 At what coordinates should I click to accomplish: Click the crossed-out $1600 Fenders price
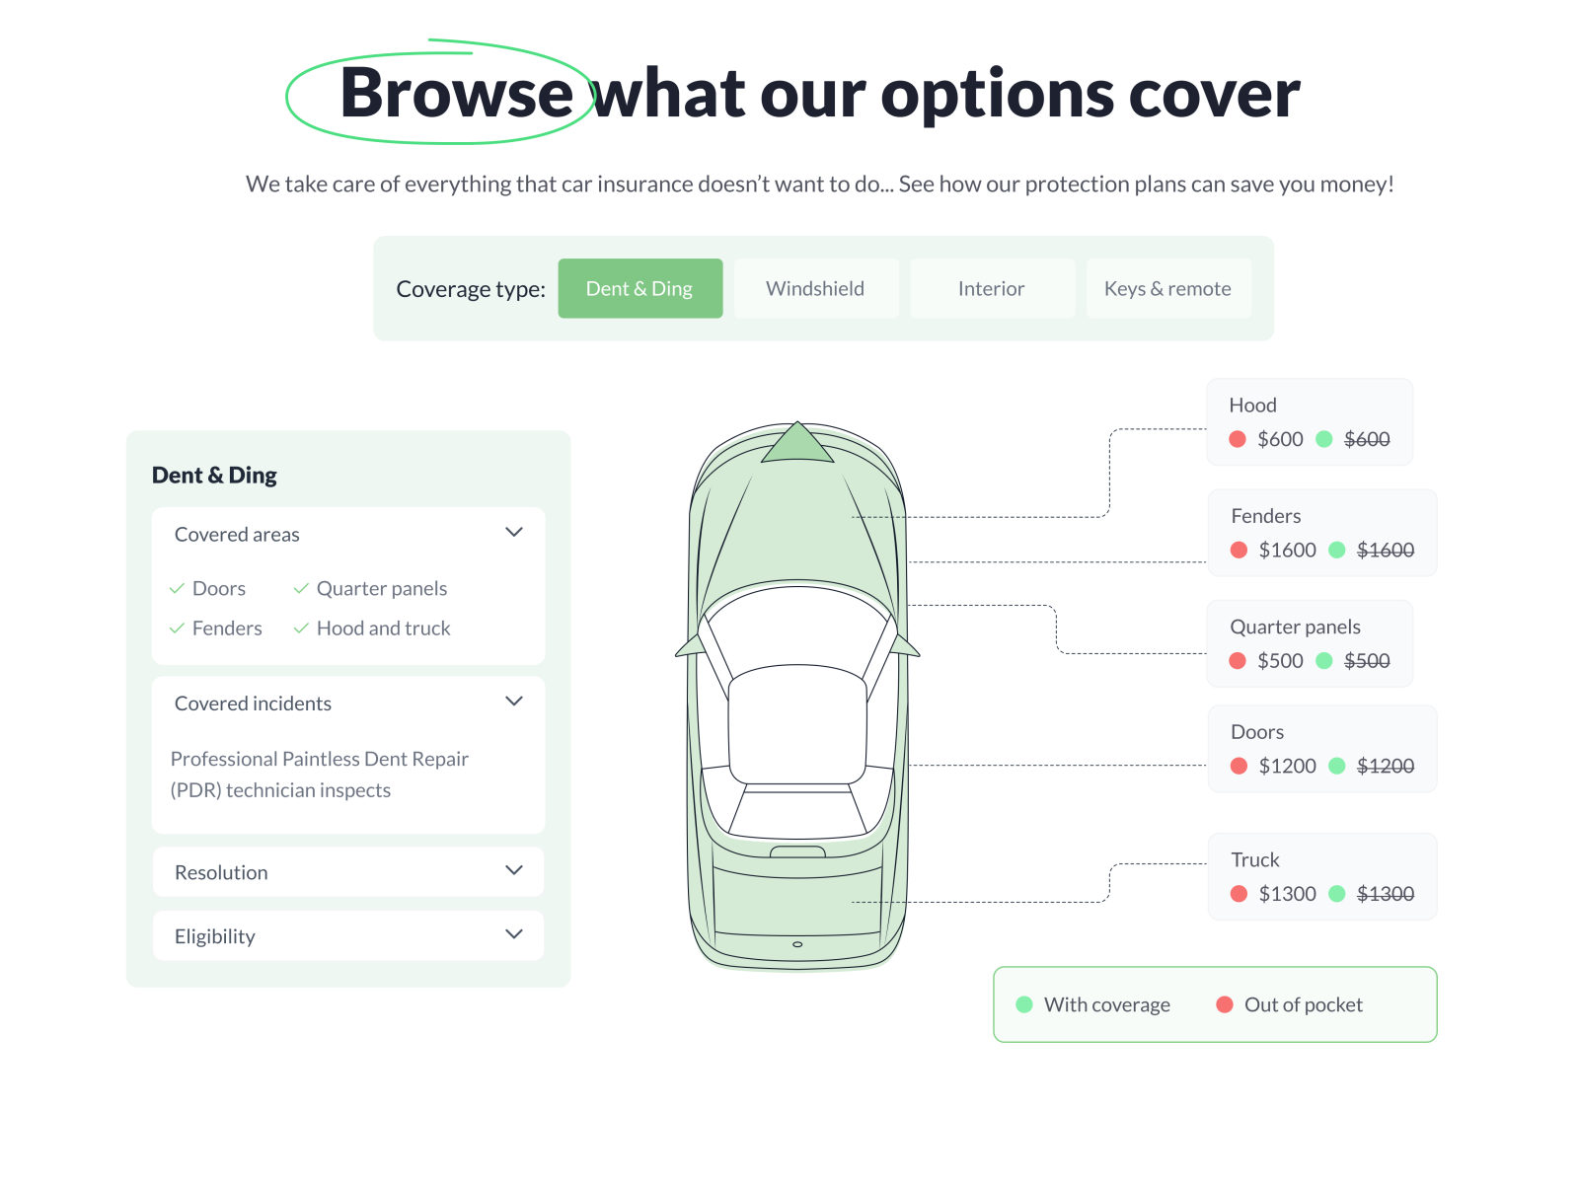point(1385,550)
